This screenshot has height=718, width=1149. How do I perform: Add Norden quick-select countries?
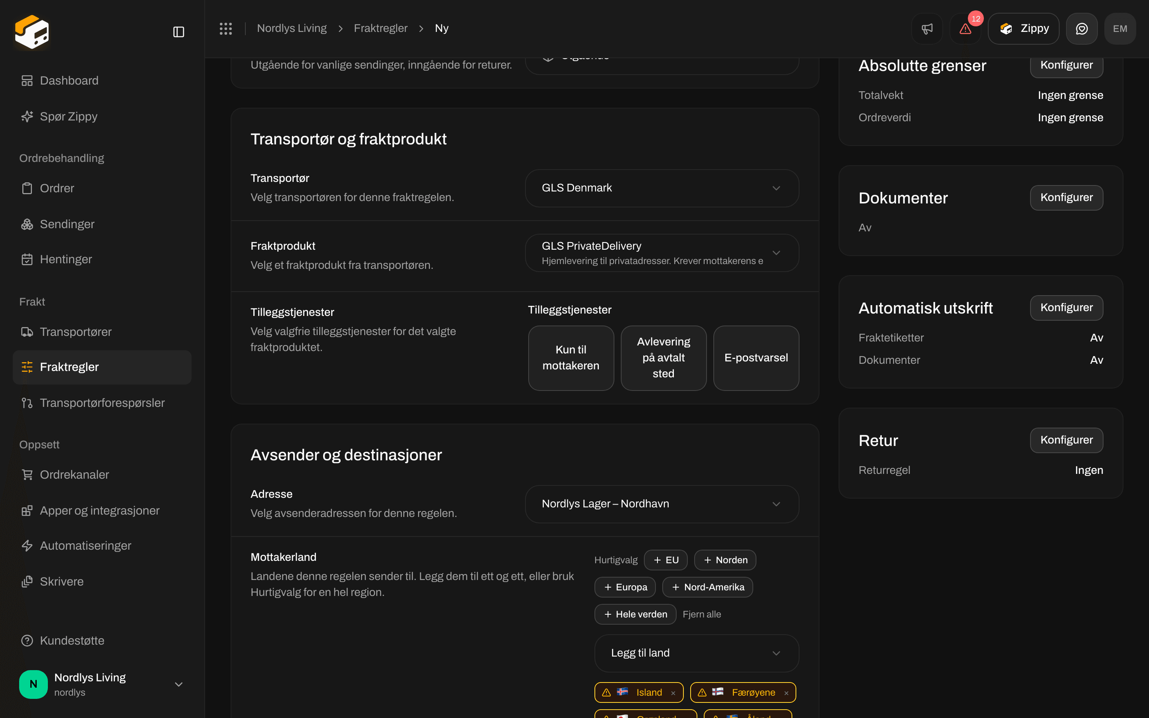tap(725, 560)
